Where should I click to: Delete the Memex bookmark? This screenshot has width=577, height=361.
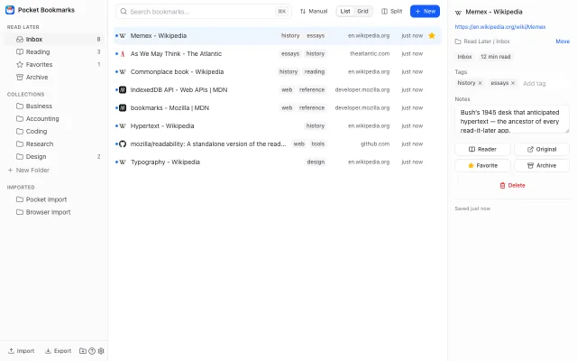(512, 186)
